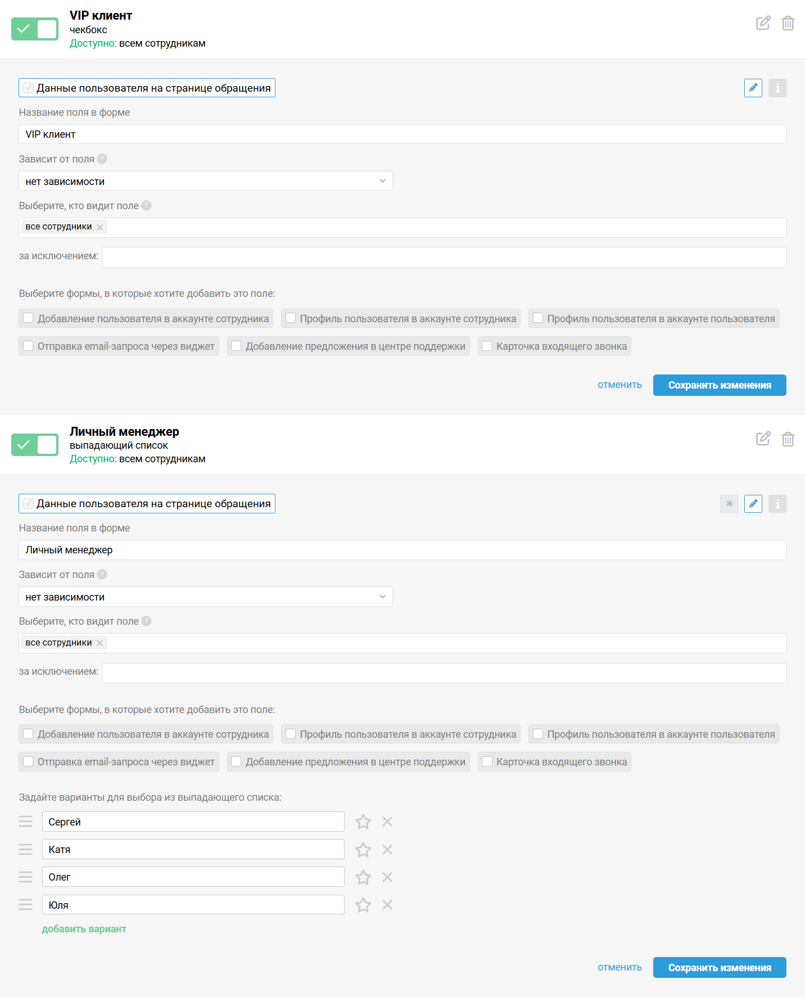The image size is (805, 997).
Task: Delete the VIP клиент field via trash icon
Action: pyautogui.click(x=788, y=23)
